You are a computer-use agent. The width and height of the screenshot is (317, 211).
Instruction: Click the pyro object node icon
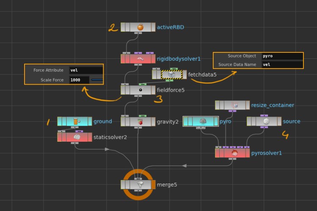[x=203, y=121]
